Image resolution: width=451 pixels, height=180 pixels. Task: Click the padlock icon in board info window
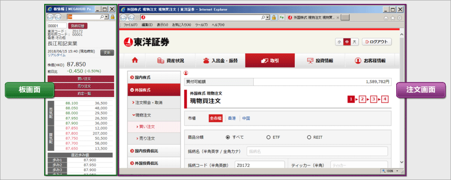pos(113,17)
